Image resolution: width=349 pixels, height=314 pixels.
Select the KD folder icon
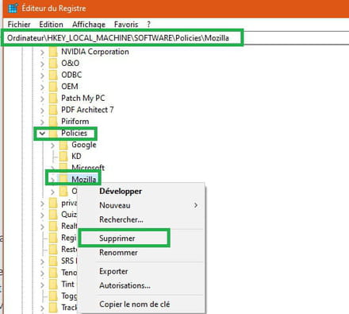[x=63, y=157]
